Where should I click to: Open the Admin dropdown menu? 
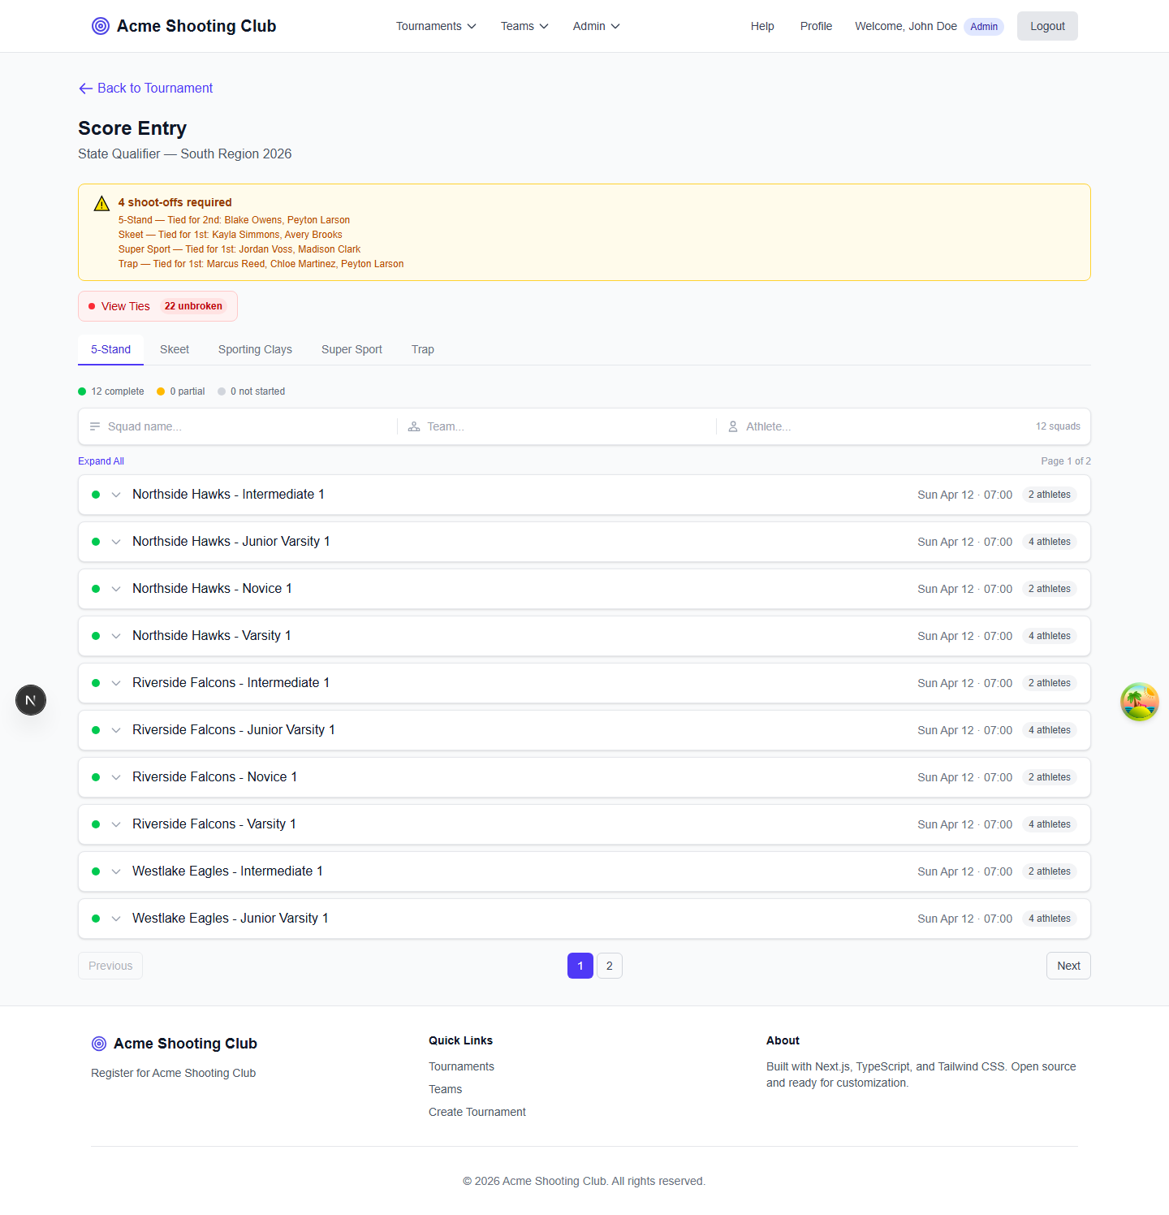(596, 26)
